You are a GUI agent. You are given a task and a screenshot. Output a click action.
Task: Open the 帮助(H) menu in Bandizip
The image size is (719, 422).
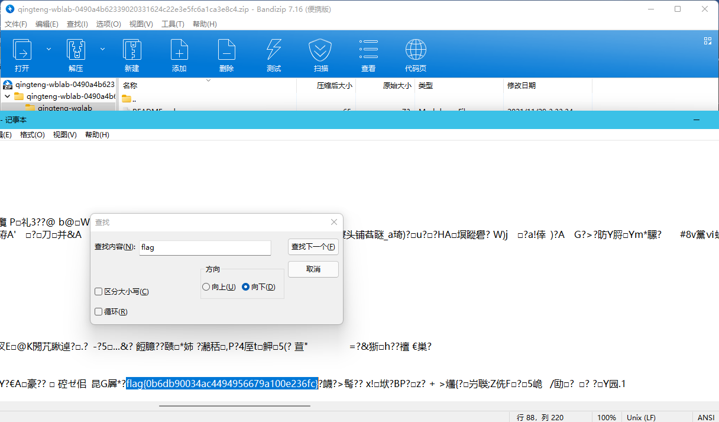click(205, 24)
